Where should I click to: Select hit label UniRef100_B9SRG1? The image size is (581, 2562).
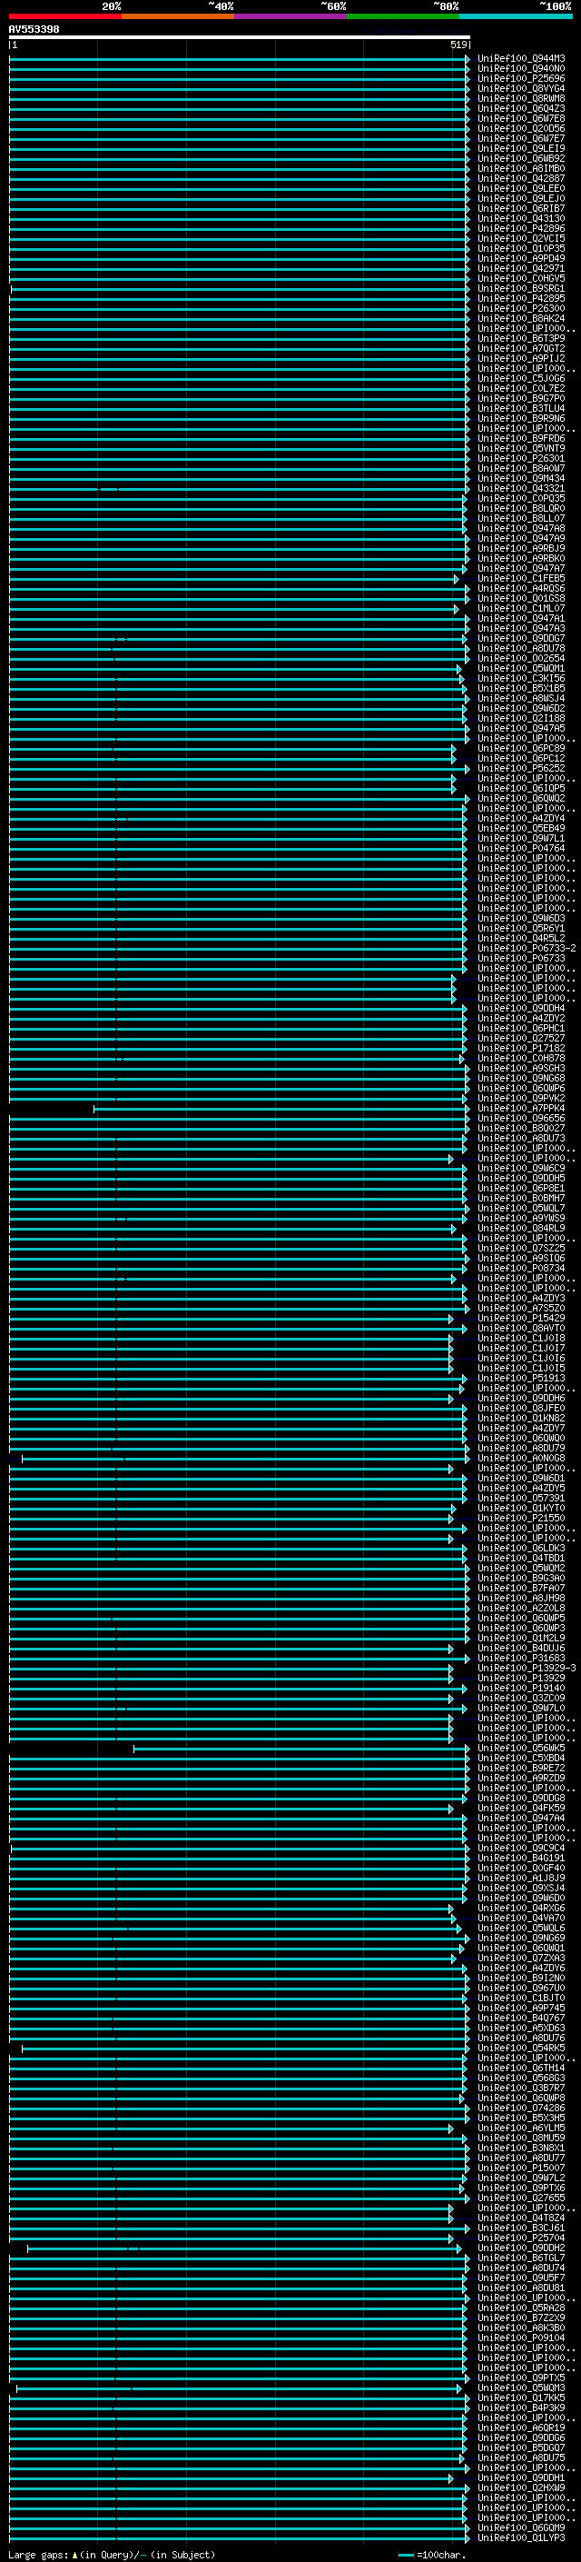[x=521, y=288]
